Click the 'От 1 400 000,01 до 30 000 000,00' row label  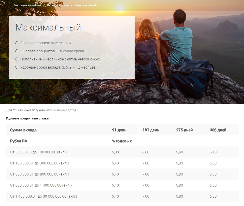[x=43, y=196]
